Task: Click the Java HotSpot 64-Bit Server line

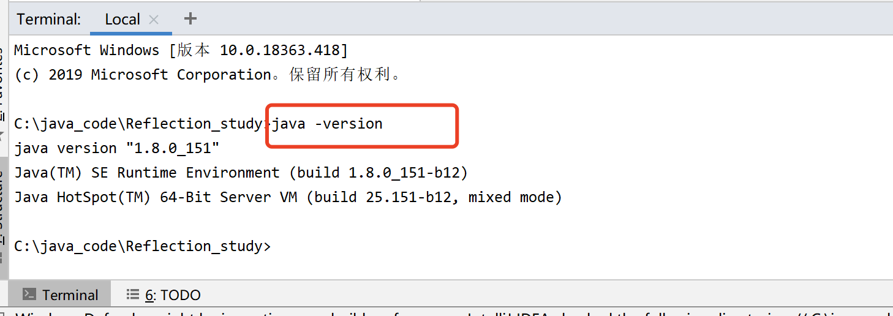Action: click(x=288, y=197)
